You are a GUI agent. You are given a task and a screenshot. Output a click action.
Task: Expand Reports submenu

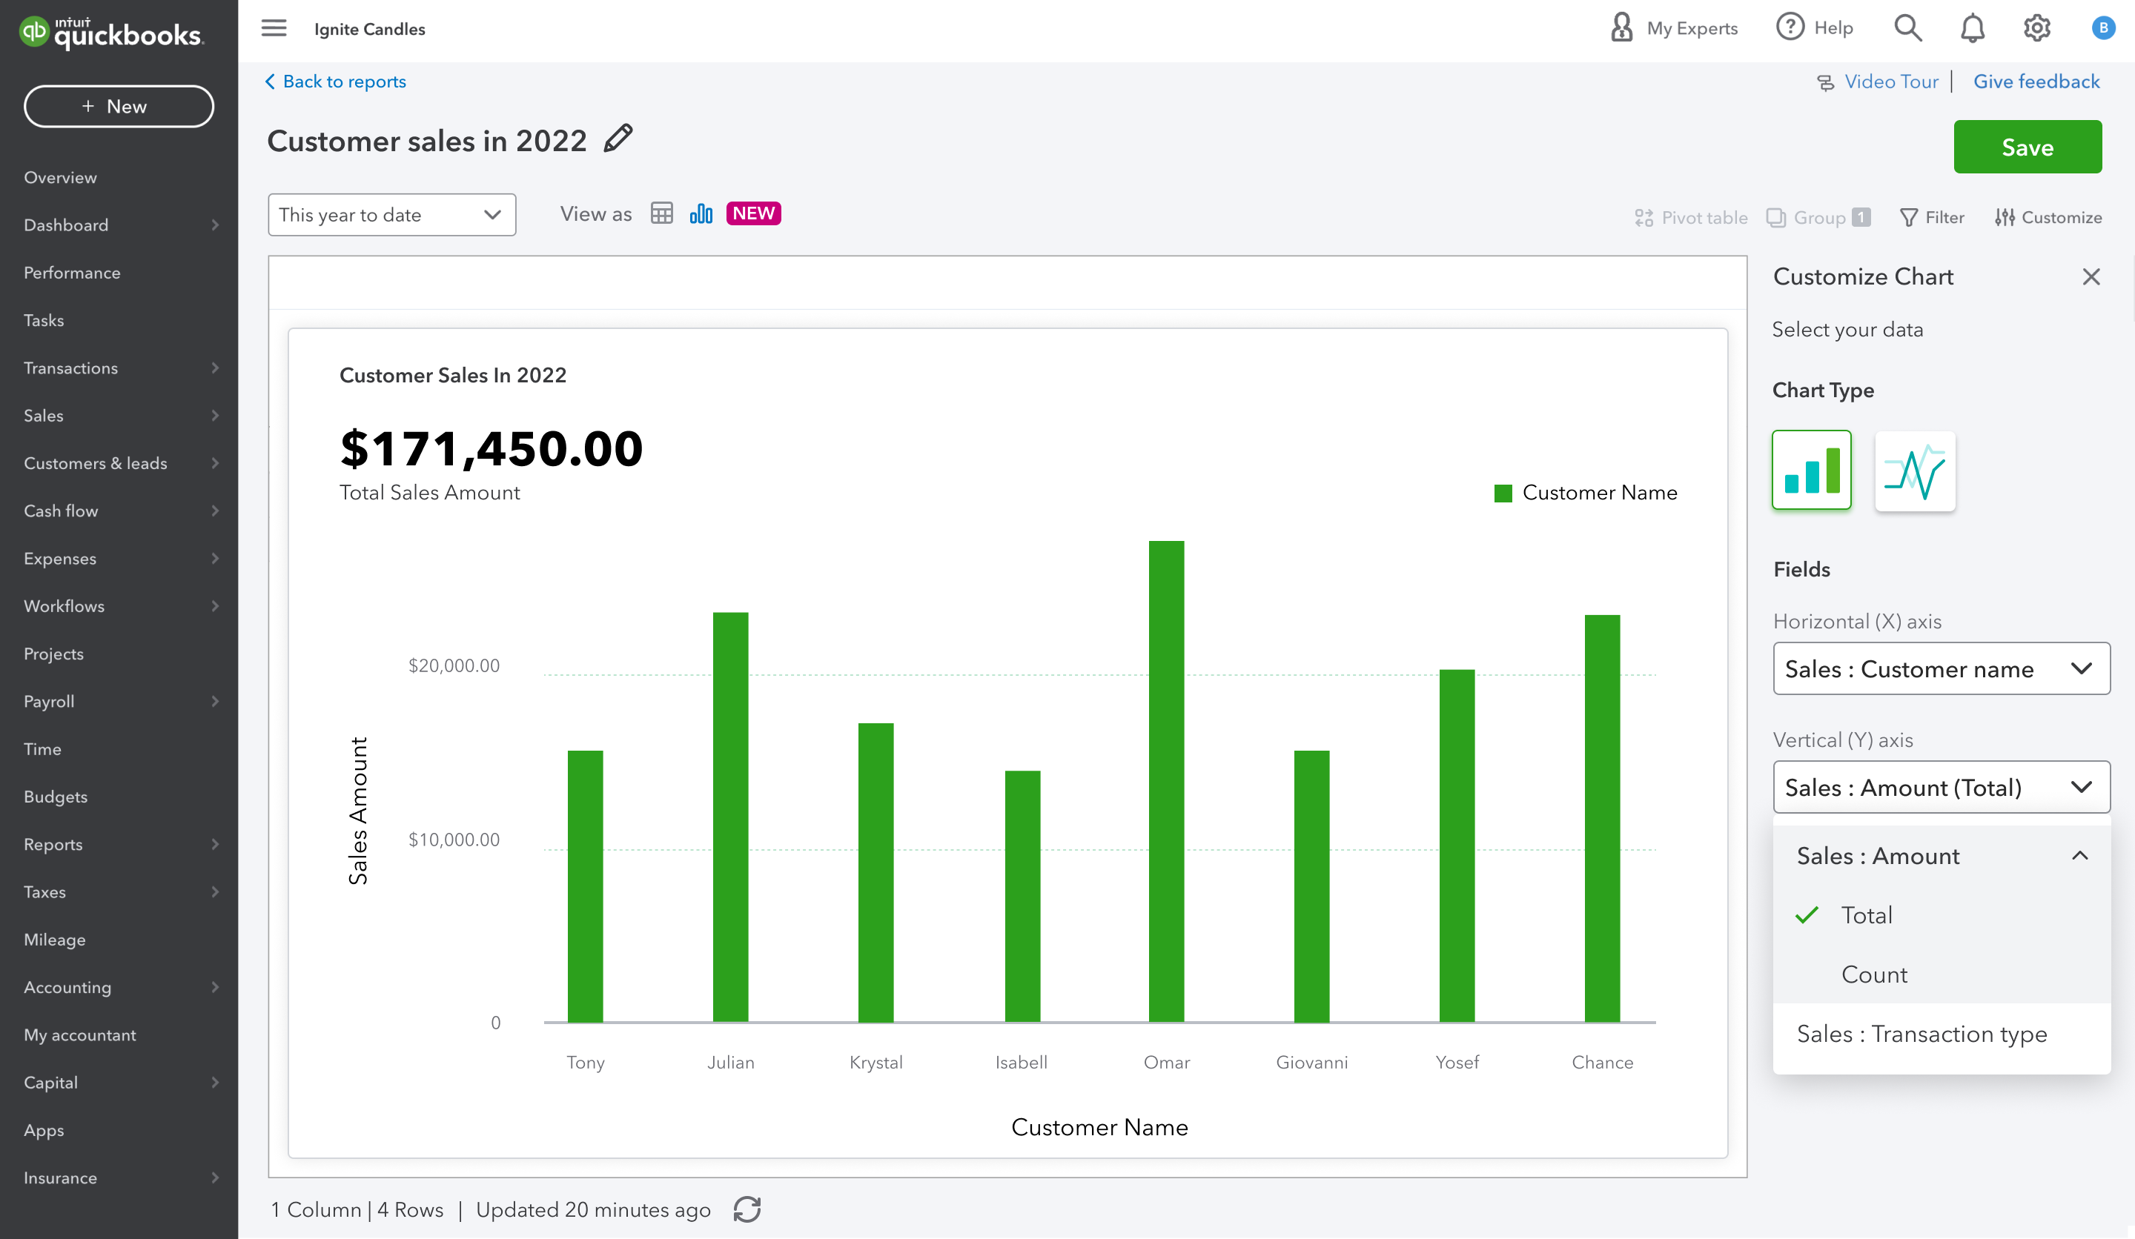click(215, 844)
